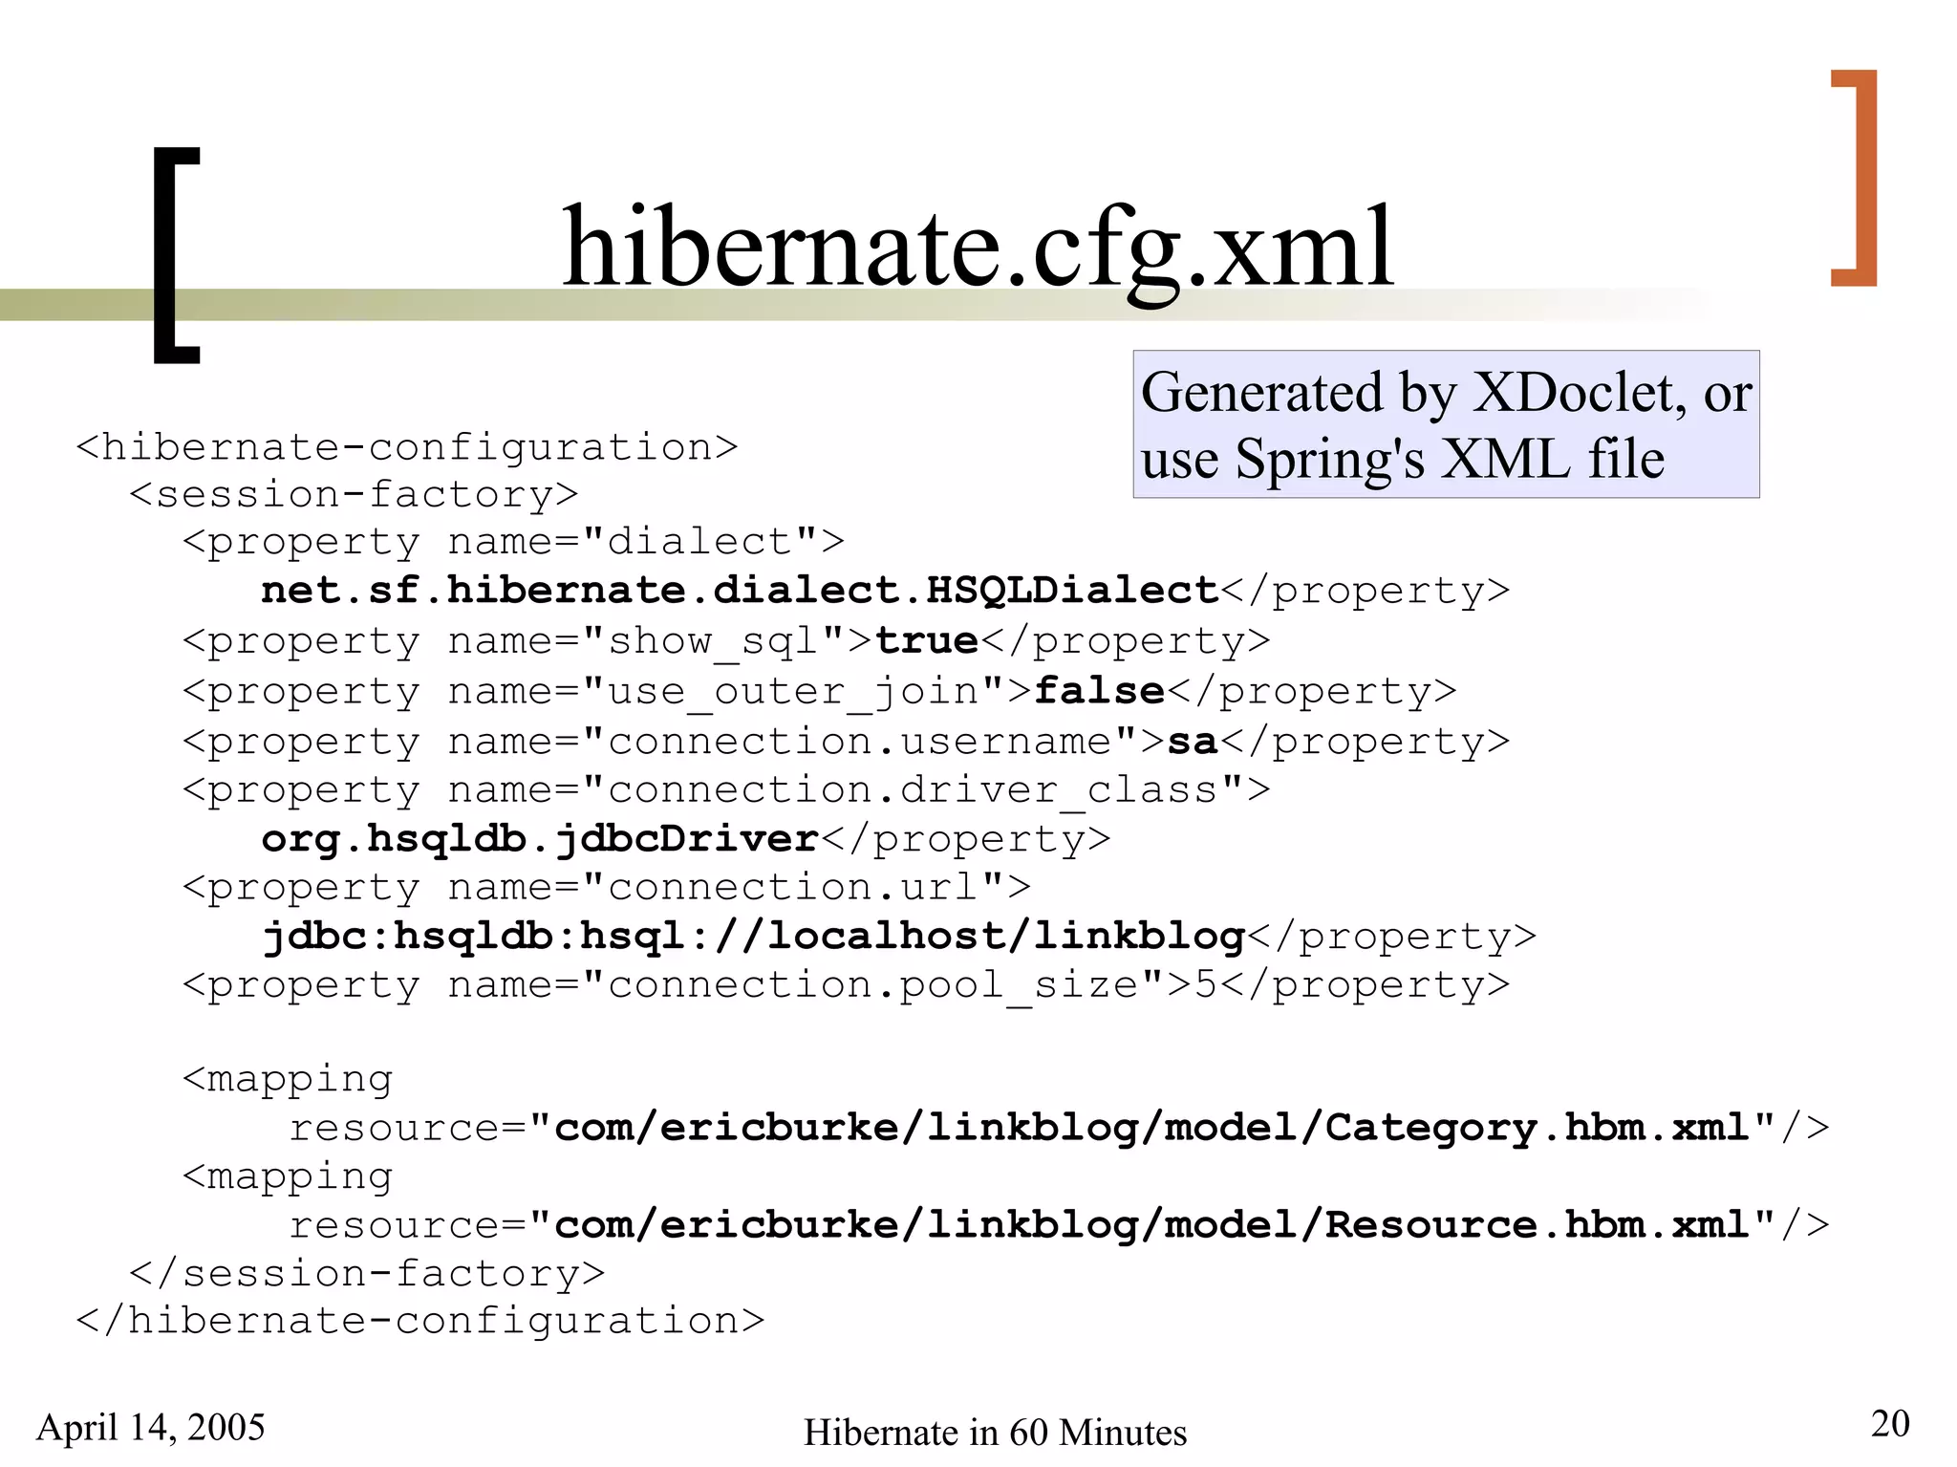Click the bold show_sql value true
Image resolution: width=1957 pixels, height=1467 pixels.
pos(927,640)
